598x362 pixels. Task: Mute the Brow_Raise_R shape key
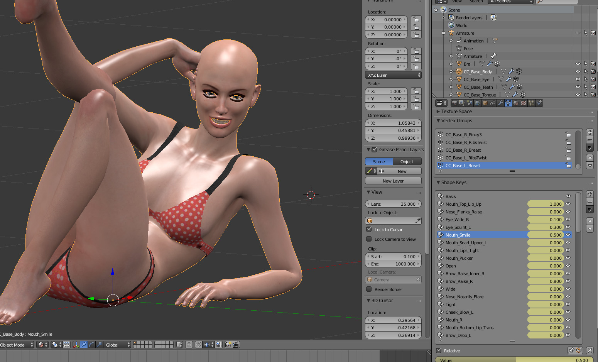tap(568, 281)
